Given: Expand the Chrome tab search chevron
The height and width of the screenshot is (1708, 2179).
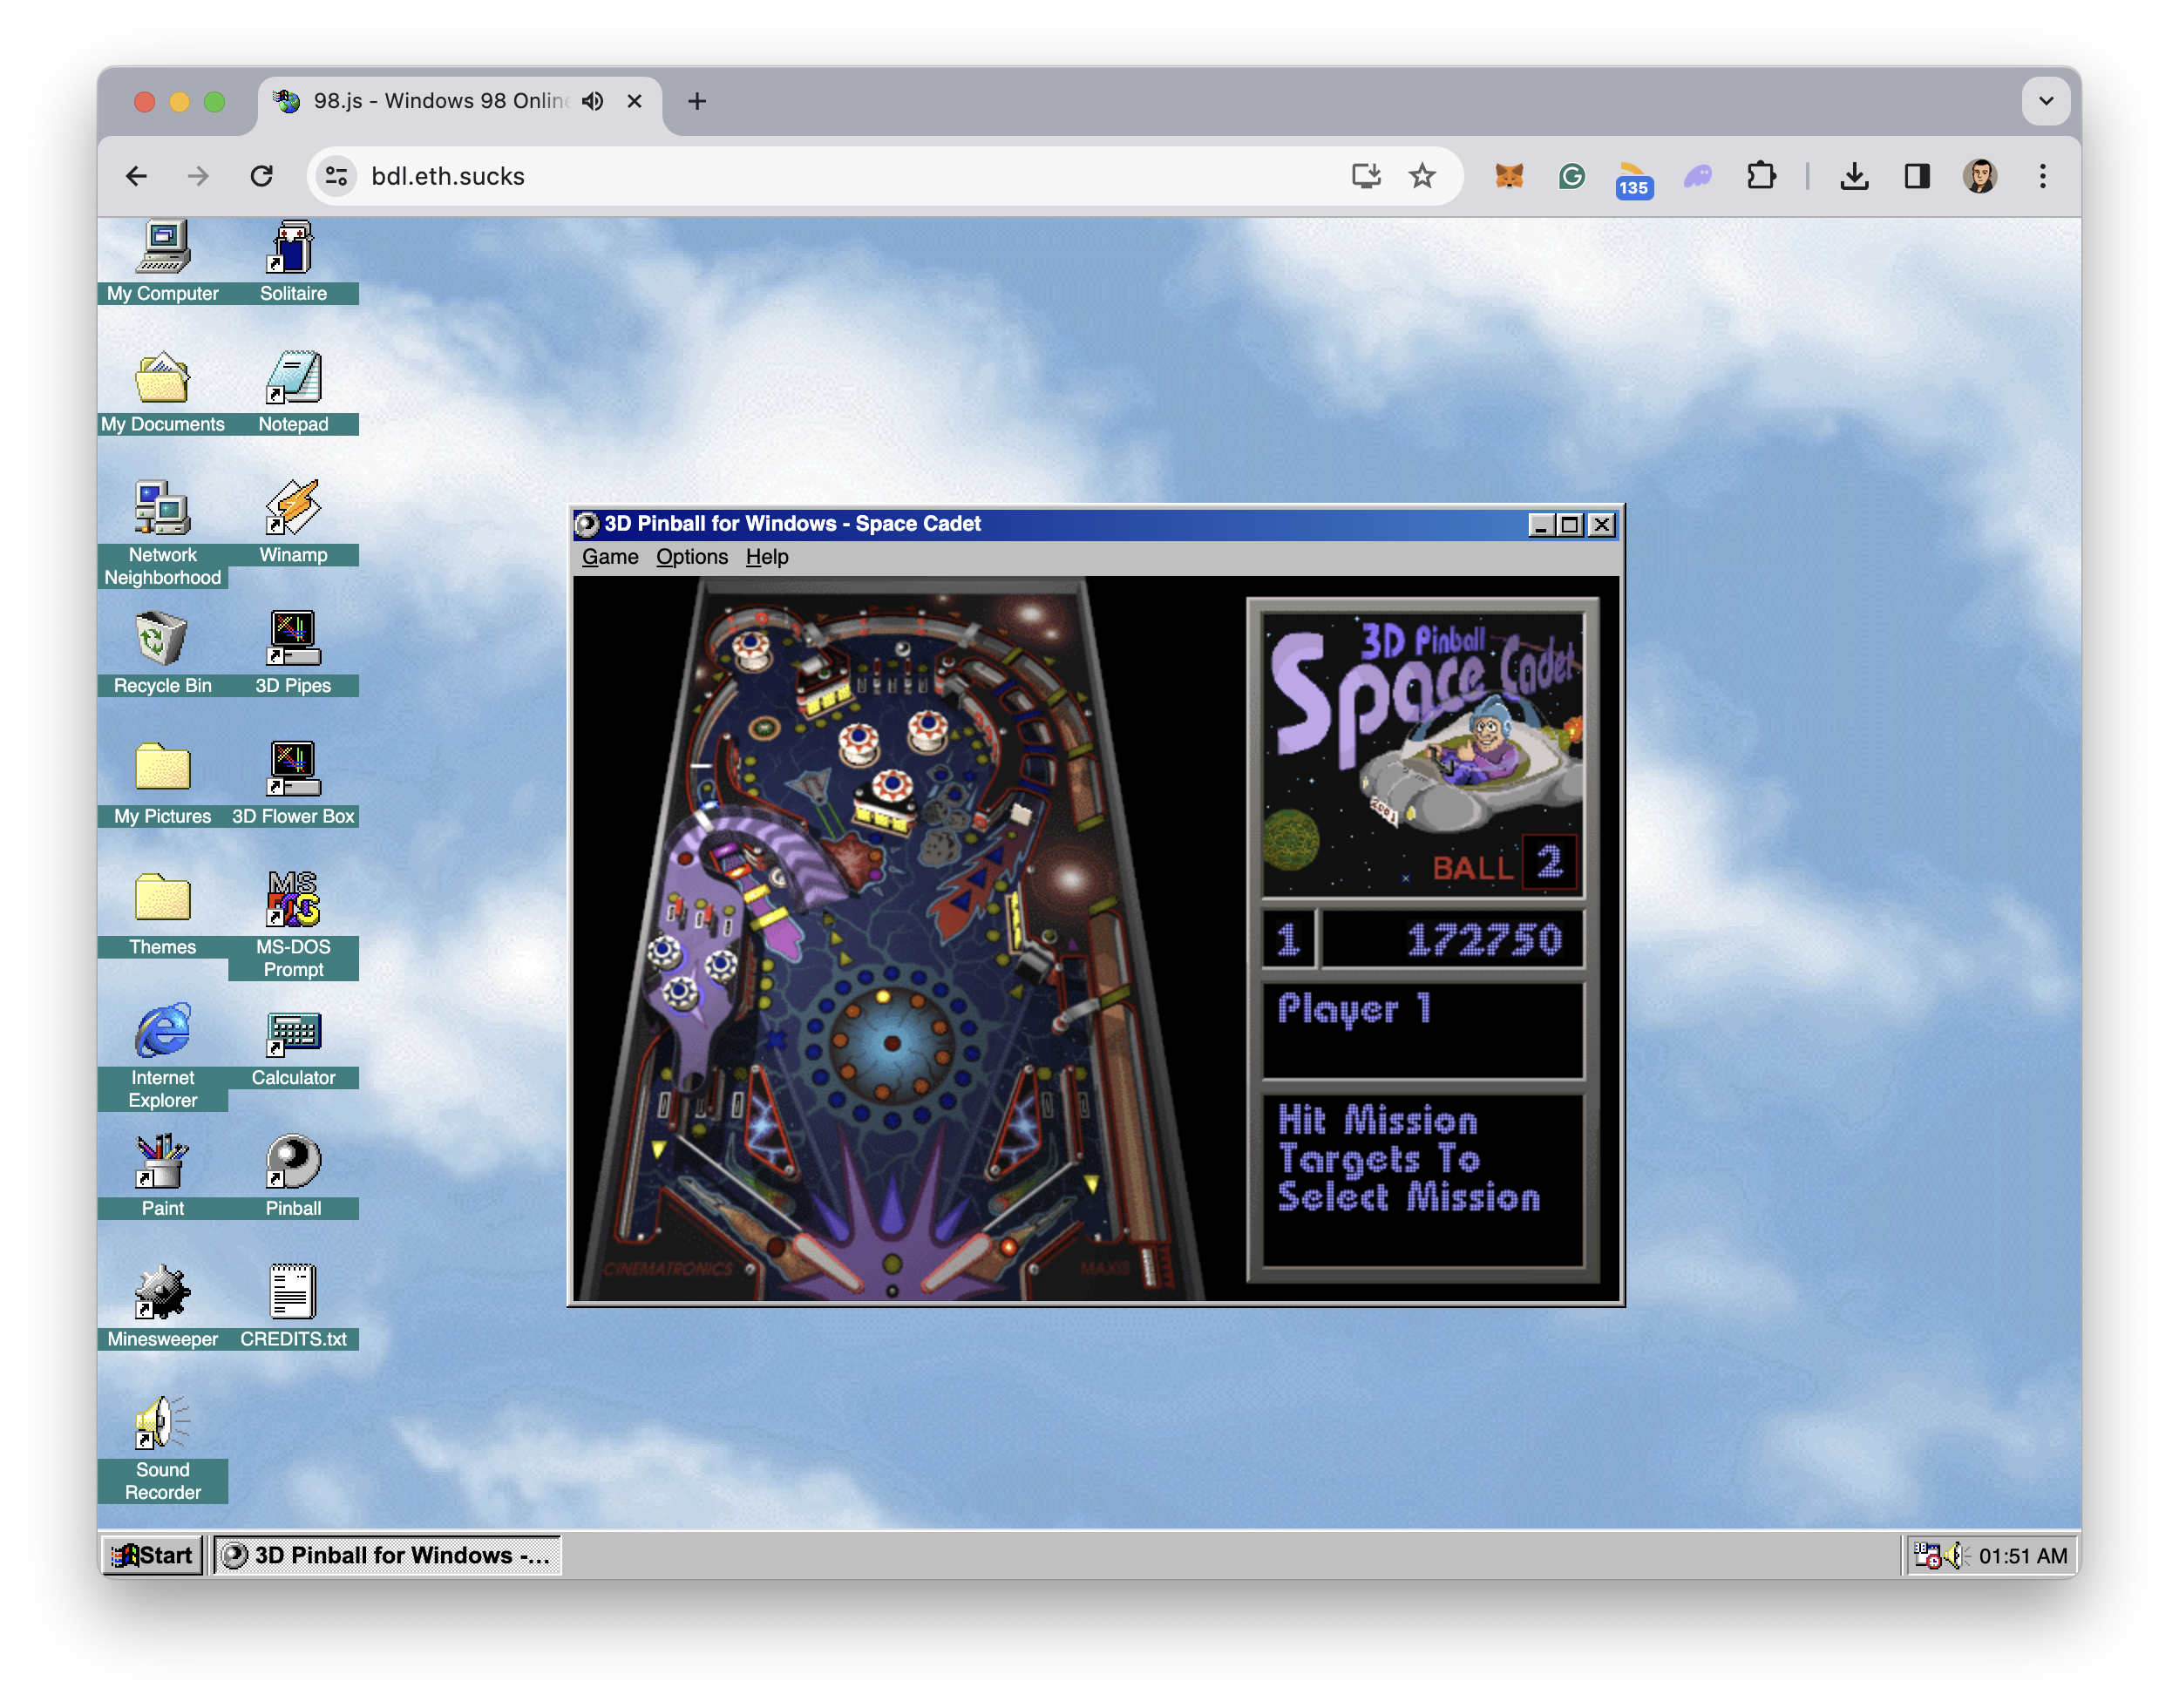Looking at the screenshot, I should pos(2045,101).
